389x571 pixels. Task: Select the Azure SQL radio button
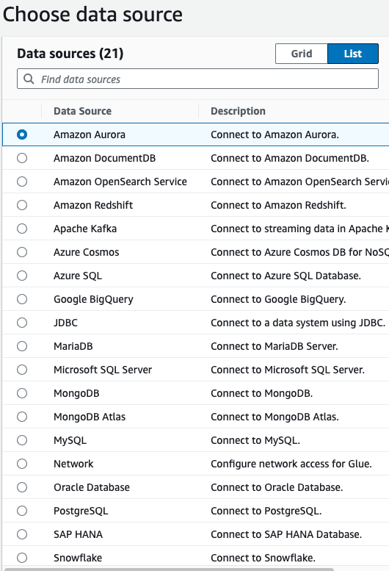coord(22,276)
